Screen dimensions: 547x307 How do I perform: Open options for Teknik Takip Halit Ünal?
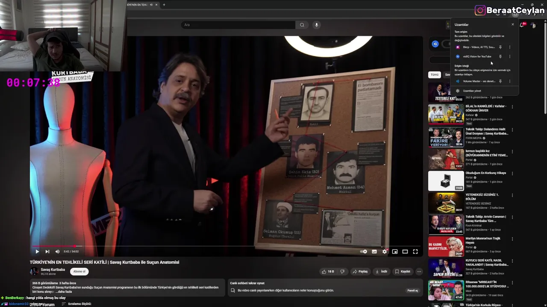pos(512,130)
